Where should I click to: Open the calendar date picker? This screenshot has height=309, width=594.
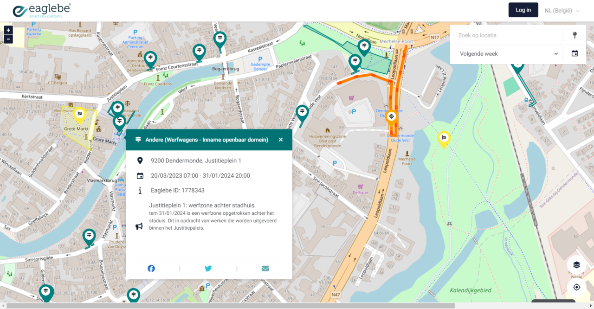575,54
